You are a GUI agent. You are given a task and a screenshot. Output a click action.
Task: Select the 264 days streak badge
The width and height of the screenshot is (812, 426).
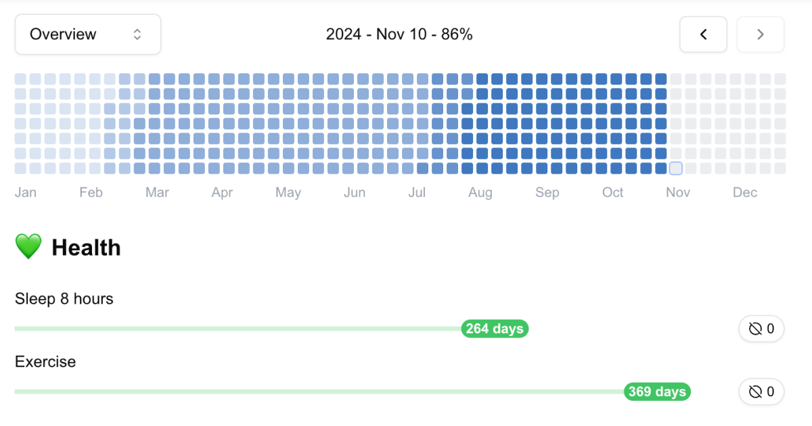click(495, 329)
